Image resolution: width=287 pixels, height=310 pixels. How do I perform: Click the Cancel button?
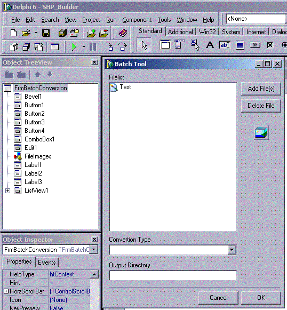[x=218, y=298]
